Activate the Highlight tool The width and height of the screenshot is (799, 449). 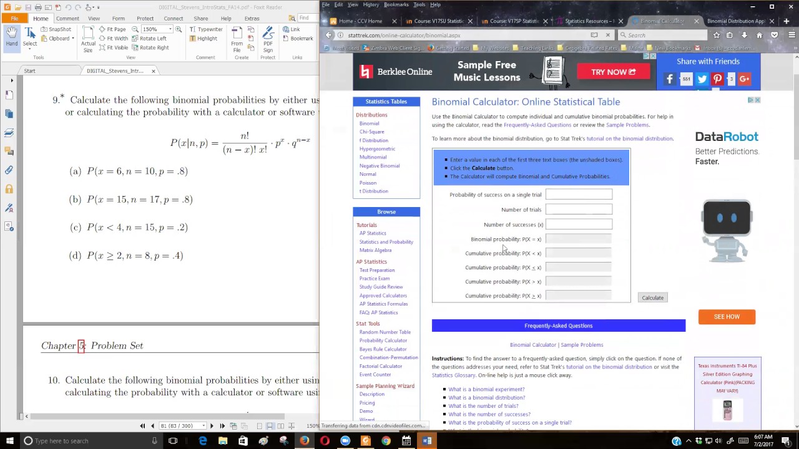tap(203, 39)
